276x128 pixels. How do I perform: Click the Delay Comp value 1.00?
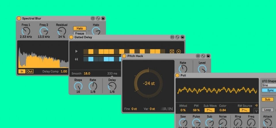click(x=64, y=72)
